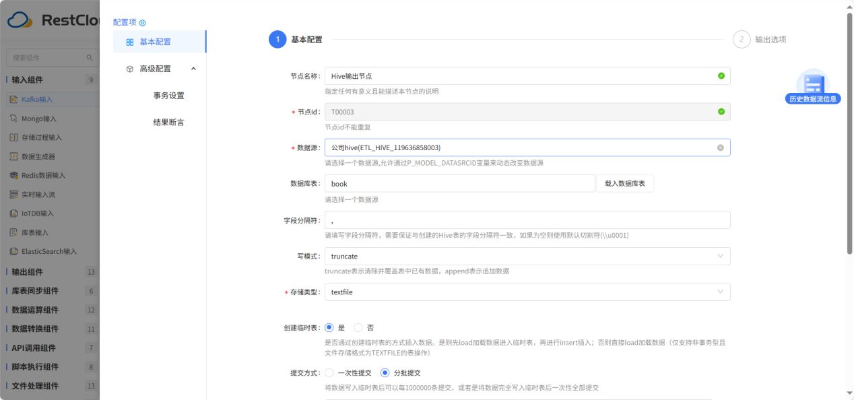Click the 字段分隔符 input field
The height and width of the screenshot is (400, 854).
[527, 220]
